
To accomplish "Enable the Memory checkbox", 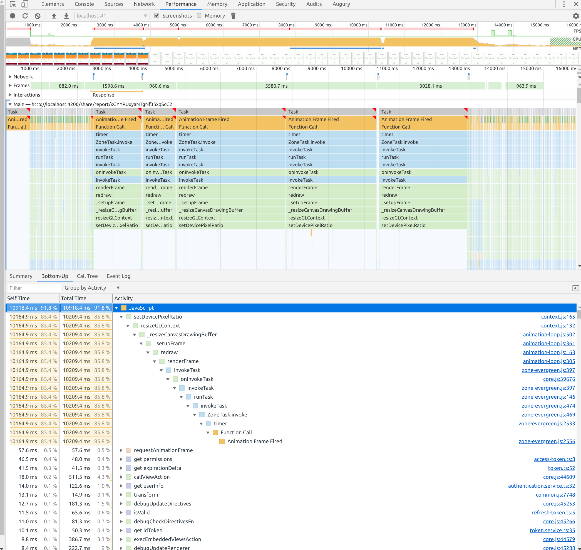I will [x=199, y=16].
